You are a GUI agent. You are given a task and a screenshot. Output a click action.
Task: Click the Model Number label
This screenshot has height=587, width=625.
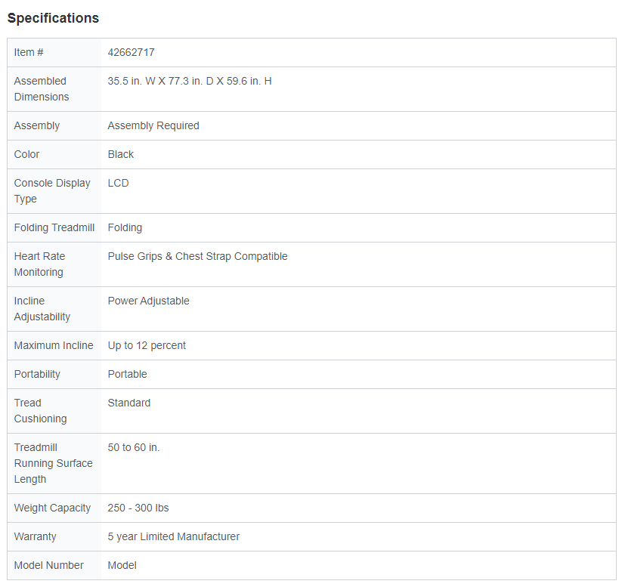[x=49, y=565]
